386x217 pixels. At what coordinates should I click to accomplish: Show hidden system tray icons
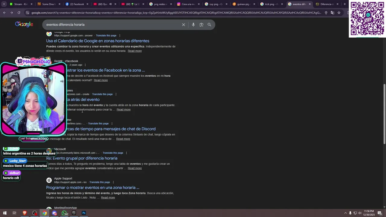coord(345,213)
